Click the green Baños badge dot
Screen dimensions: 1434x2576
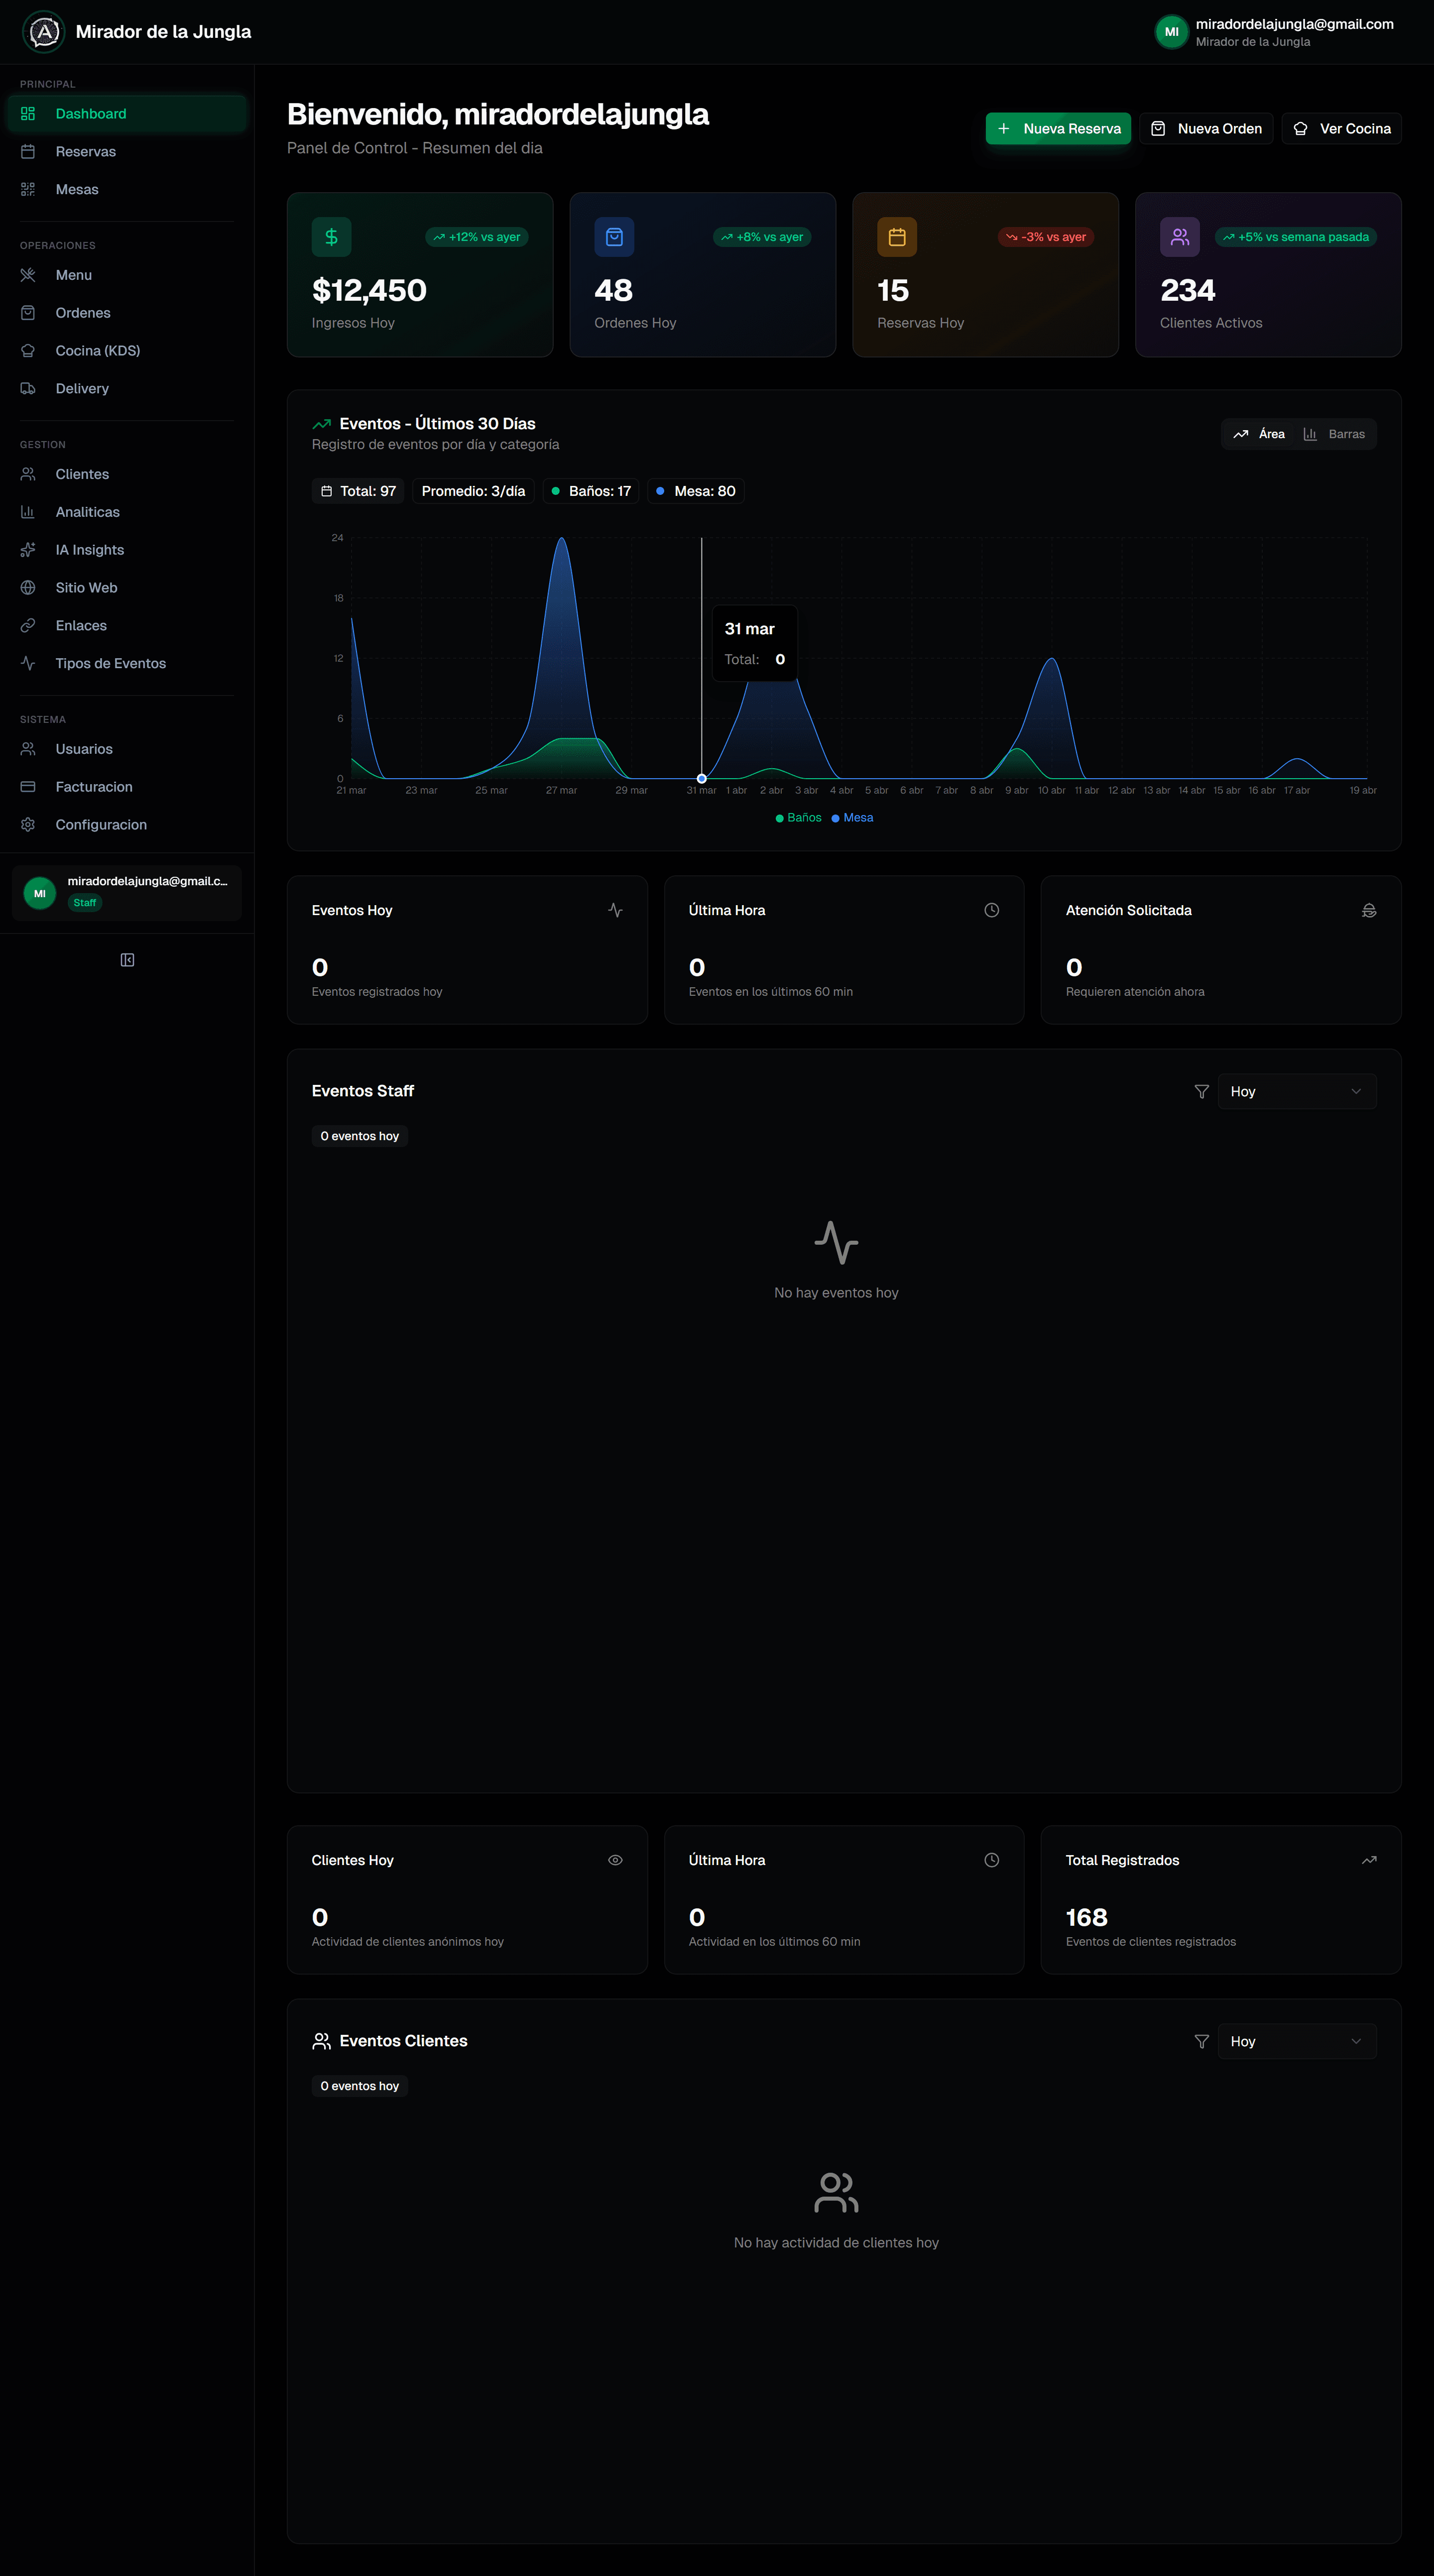(556, 491)
